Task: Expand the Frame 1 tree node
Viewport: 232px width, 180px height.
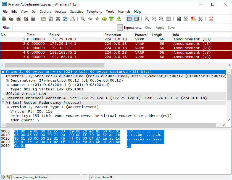Action: tap(3, 72)
